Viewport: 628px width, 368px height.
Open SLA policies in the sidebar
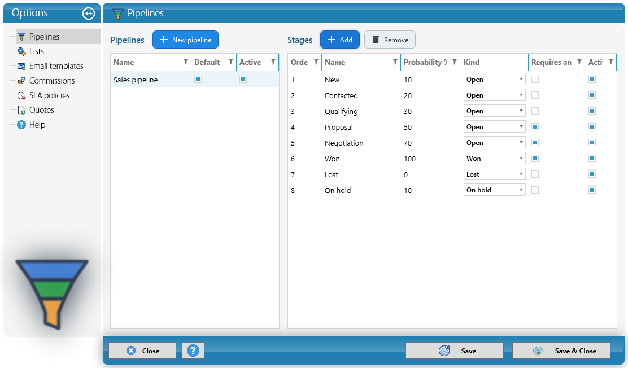pos(49,95)
